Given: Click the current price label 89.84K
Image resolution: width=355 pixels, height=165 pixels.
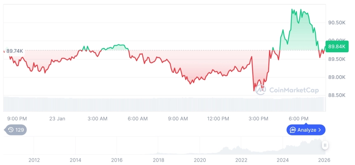Looking at the screenshot, I should coord(336,46).
